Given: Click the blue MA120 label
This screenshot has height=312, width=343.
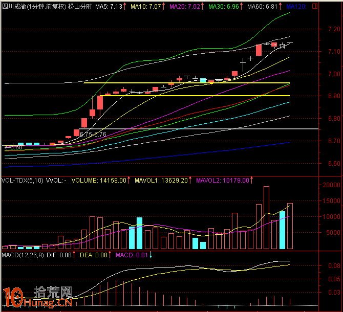Looking at the screenshot, I should [296, 7].
